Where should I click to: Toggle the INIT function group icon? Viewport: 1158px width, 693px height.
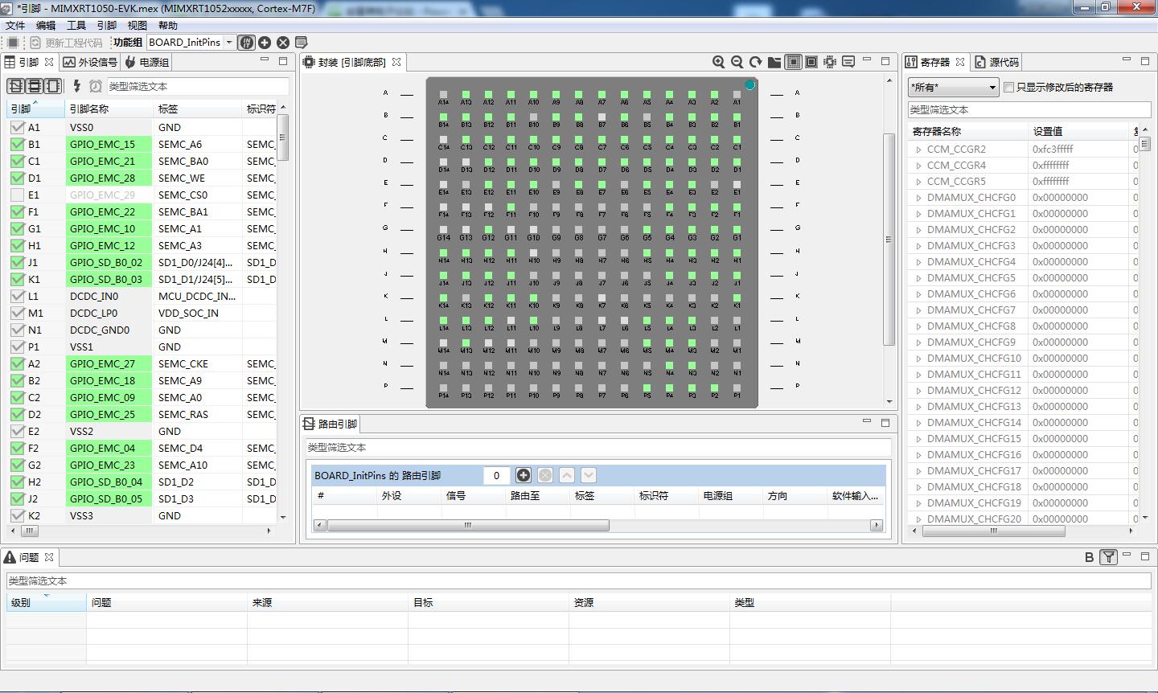247,43
